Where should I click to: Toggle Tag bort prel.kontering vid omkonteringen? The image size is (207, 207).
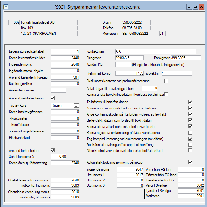190,139
